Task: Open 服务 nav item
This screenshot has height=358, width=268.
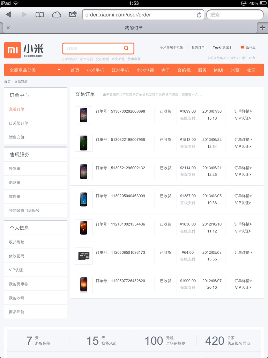Action: [202, 70]
